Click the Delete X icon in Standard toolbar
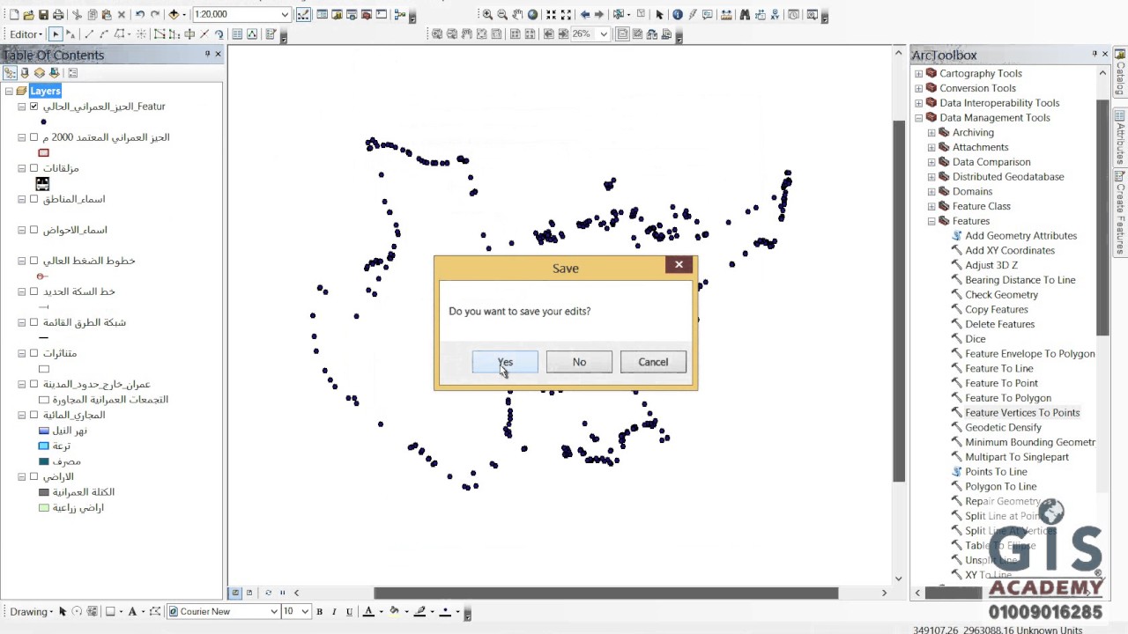 click(122, 15)
